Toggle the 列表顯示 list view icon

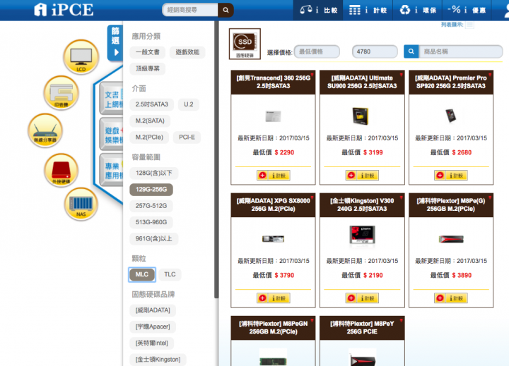(x=469, y=25)
